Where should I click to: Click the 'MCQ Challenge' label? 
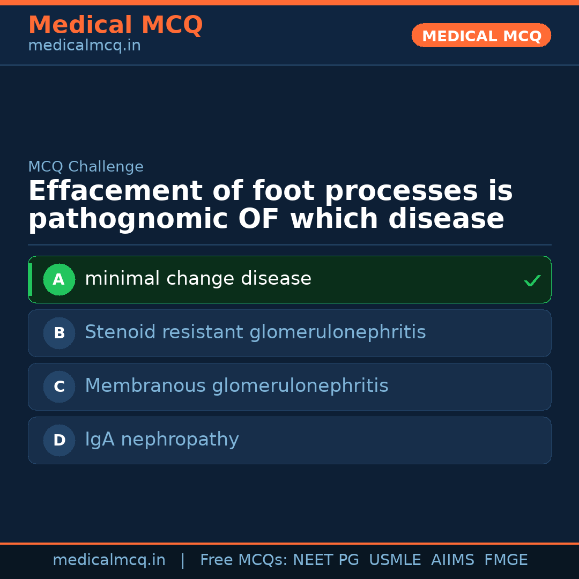coord(86,167)
